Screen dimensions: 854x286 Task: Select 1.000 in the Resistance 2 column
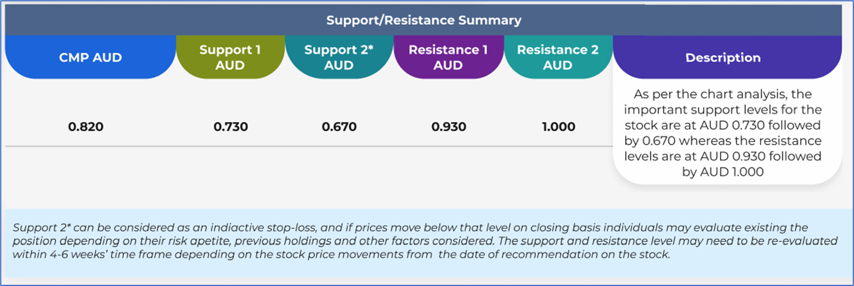tap(558, 127)
